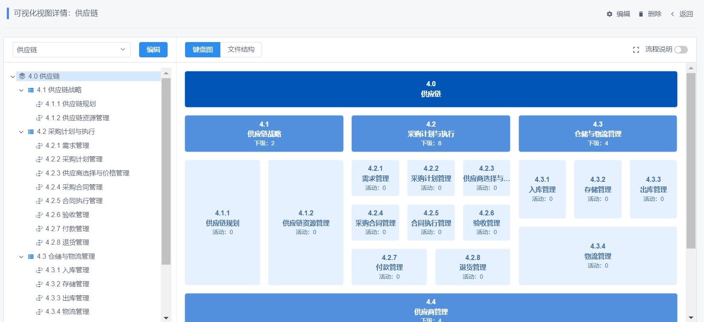Collapse the 4.3 仓储与物流管理 tree node
The width and height of the screenshot is (704, 322).
point(21,257)
